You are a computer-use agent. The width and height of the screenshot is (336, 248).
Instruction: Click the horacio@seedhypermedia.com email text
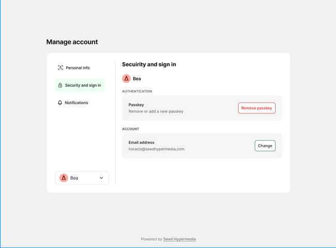click(156, 149)
